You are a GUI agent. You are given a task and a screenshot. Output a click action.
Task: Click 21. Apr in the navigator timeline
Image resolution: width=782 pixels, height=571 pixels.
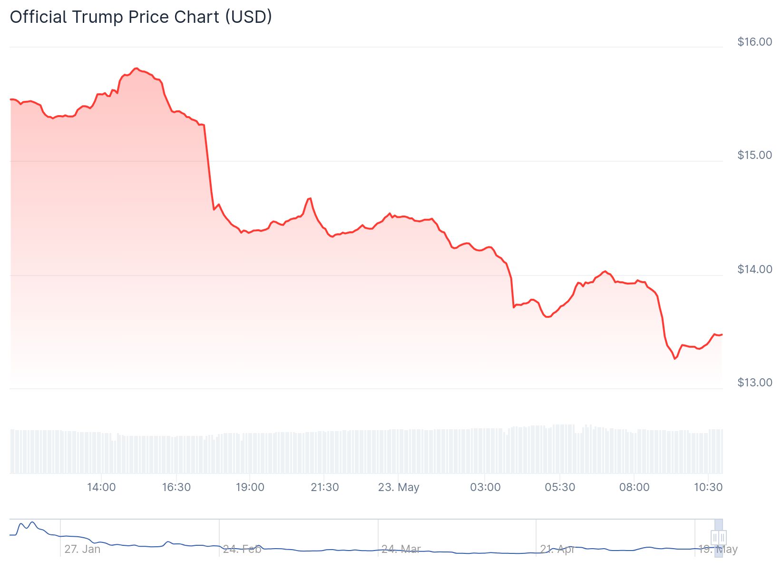[x=557, y=549]
